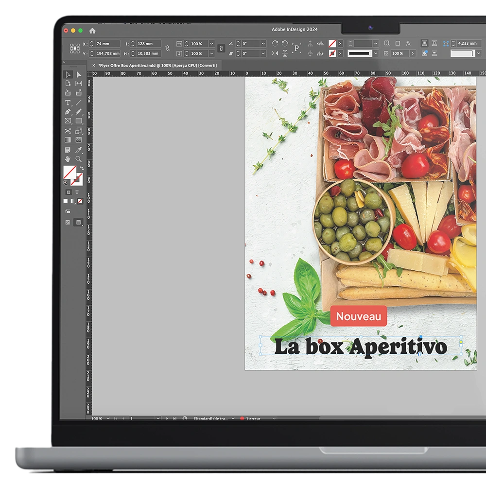Click the Home icon in title bar
Screen dimensions: 486x486
click(x=92, y=31)
